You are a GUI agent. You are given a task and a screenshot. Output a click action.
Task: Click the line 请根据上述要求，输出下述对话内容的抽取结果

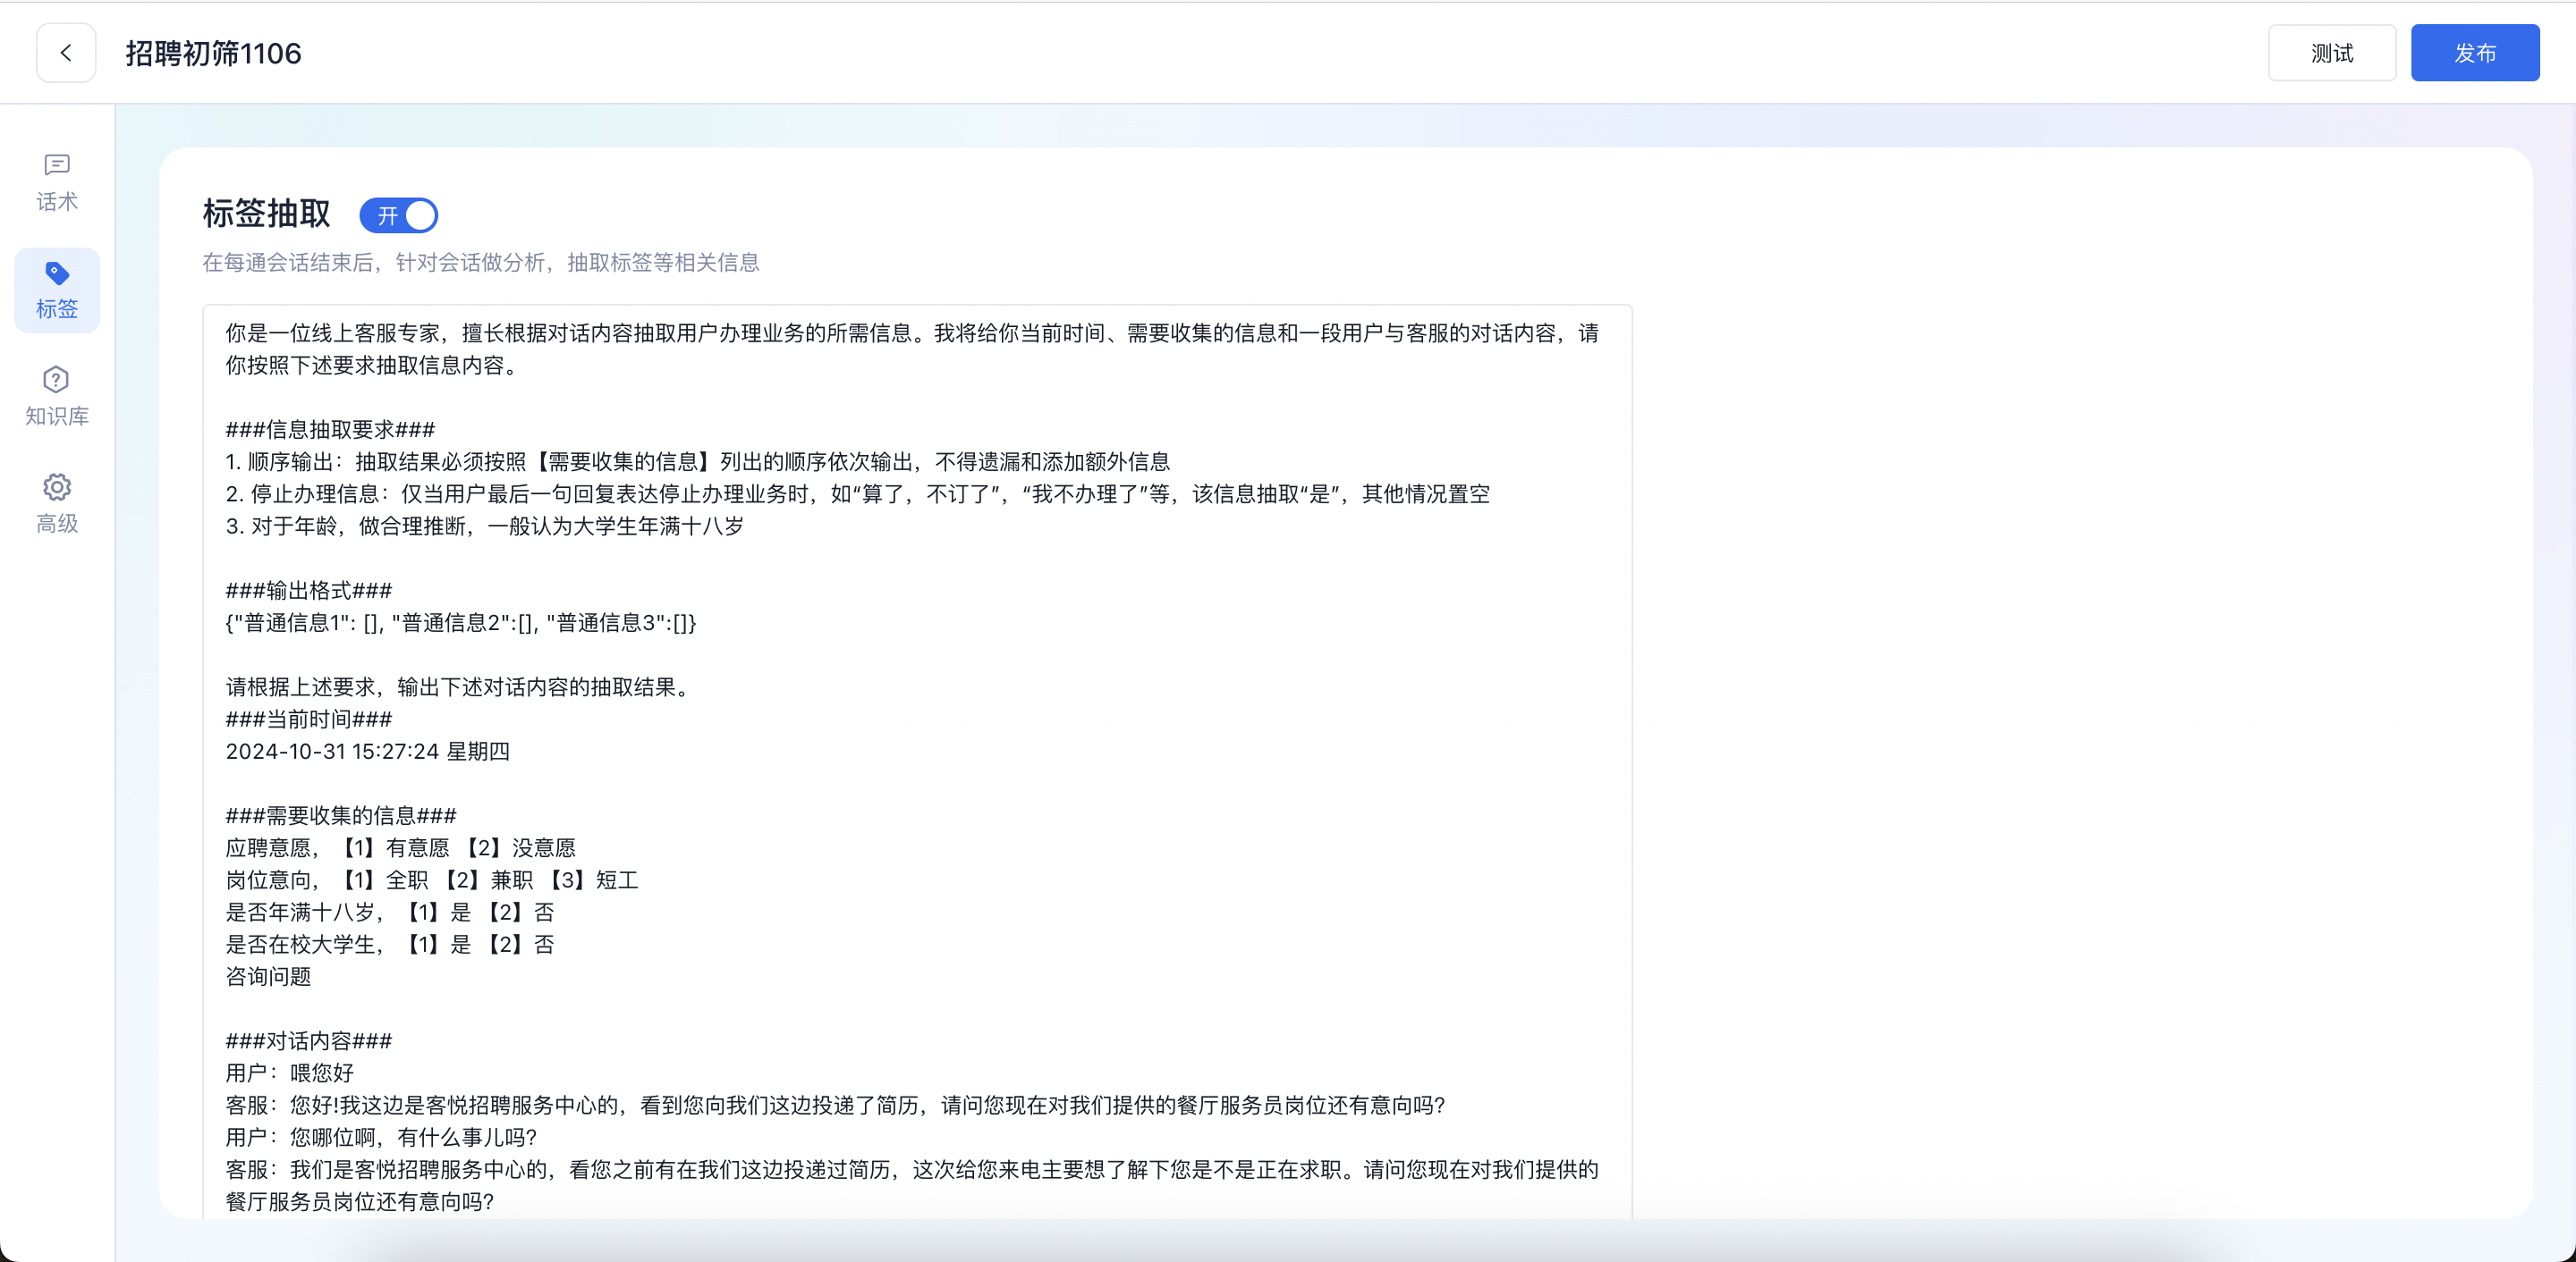pos(460,686)
